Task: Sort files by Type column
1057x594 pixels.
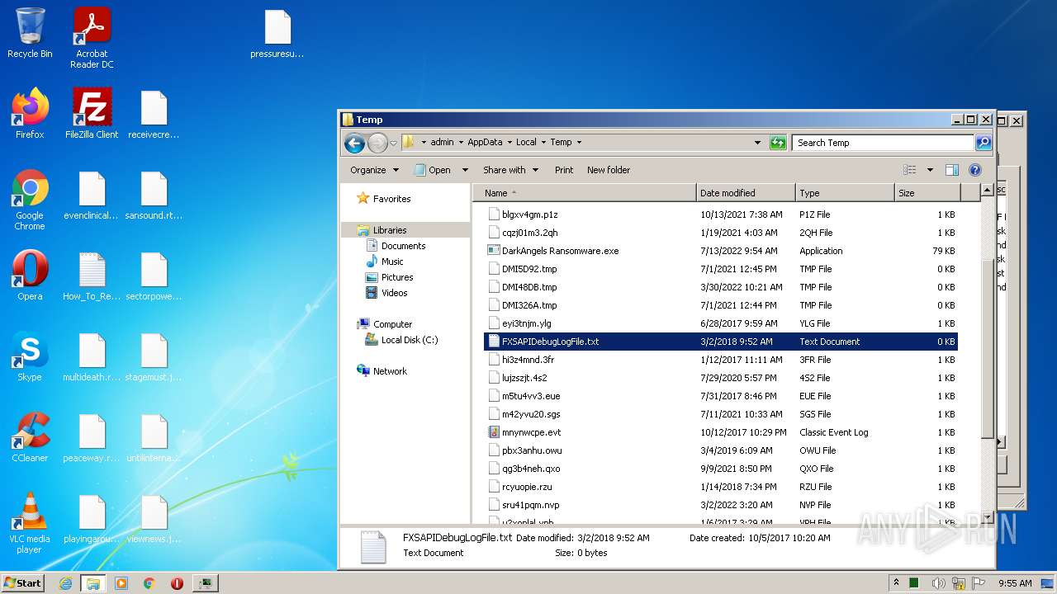Action: 845,193
